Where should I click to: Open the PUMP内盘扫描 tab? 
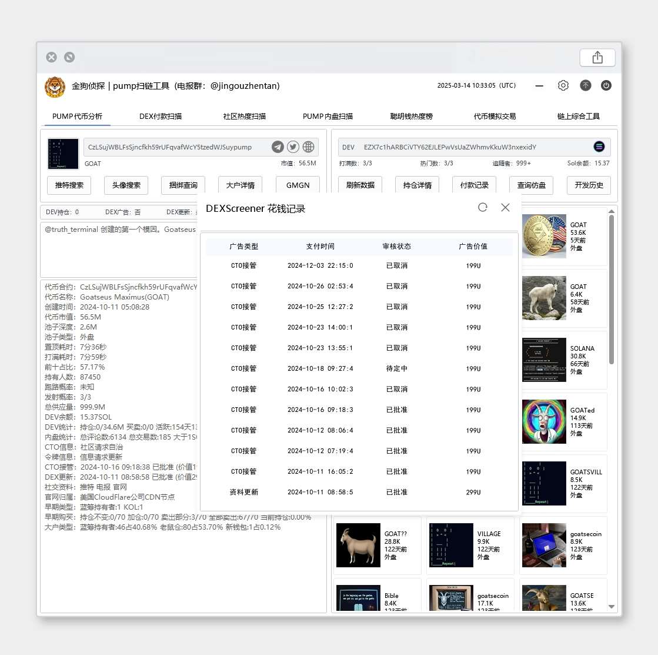click(328, 117)
